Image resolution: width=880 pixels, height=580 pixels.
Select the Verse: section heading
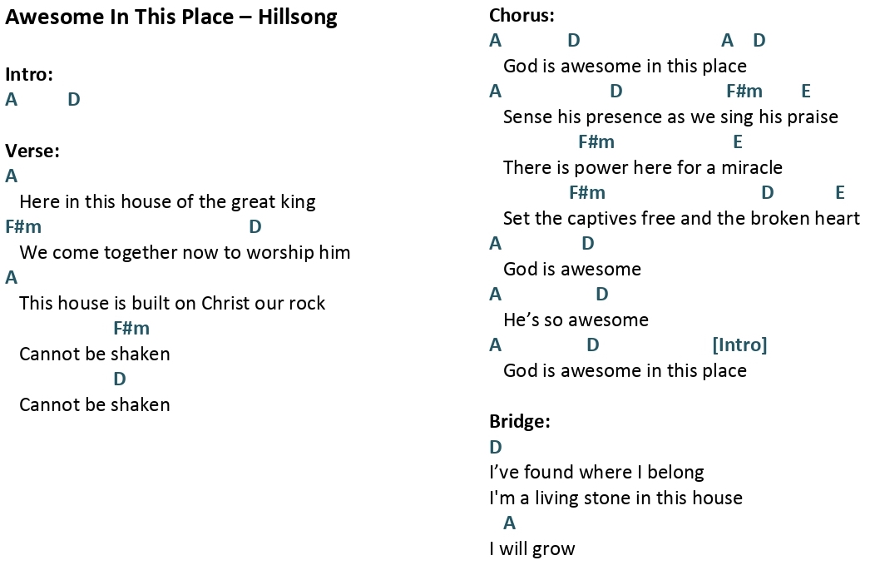coord(32,151)
